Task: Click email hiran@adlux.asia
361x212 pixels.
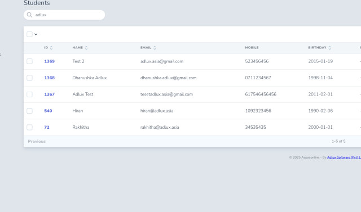Action: coord(157,111)
